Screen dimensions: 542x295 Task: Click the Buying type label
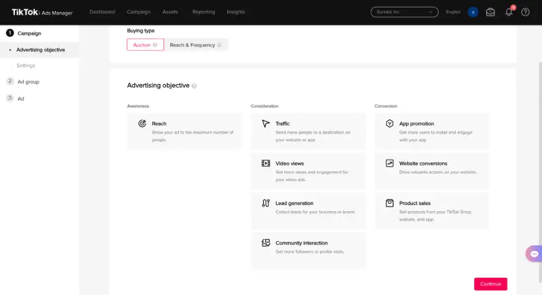click(141, 31)
